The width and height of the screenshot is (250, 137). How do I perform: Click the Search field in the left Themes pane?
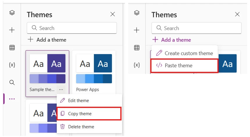coord(72,28)
